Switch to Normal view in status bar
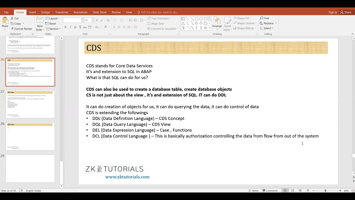 pos(285,191)
